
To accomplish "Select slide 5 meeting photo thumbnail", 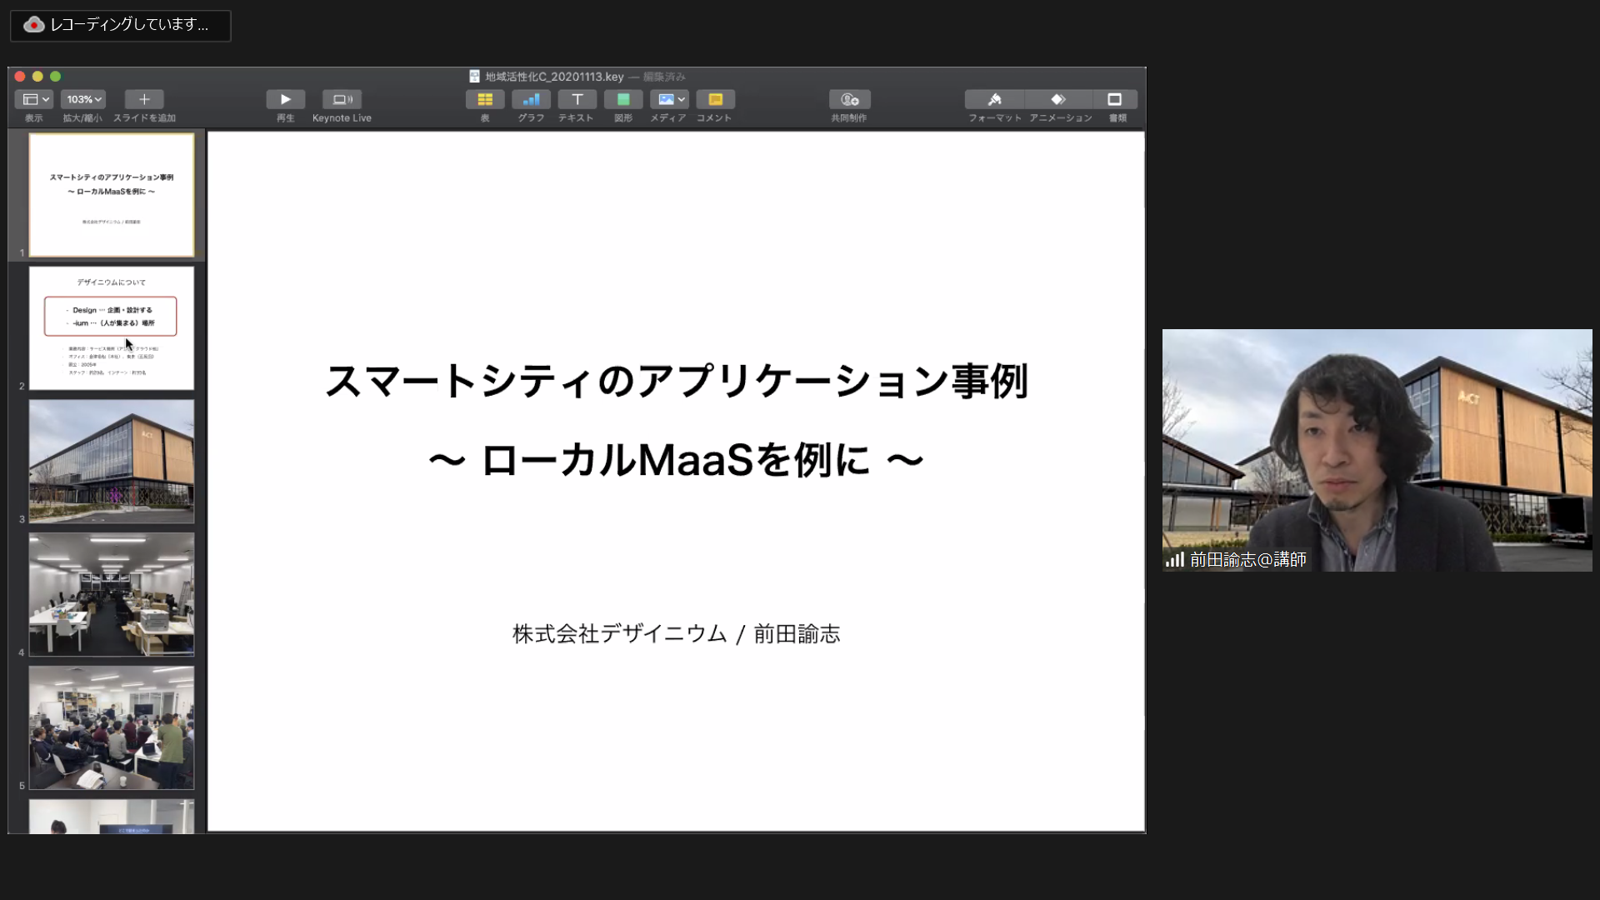I will (112, 728).
